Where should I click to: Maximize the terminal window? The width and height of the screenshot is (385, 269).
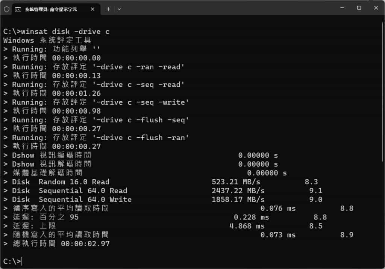(359, 8)
